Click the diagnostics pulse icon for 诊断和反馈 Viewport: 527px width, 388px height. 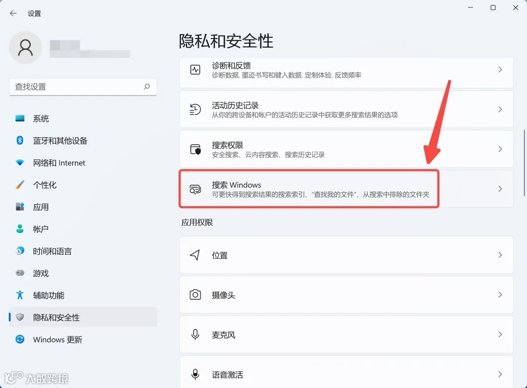coord(195,70)
